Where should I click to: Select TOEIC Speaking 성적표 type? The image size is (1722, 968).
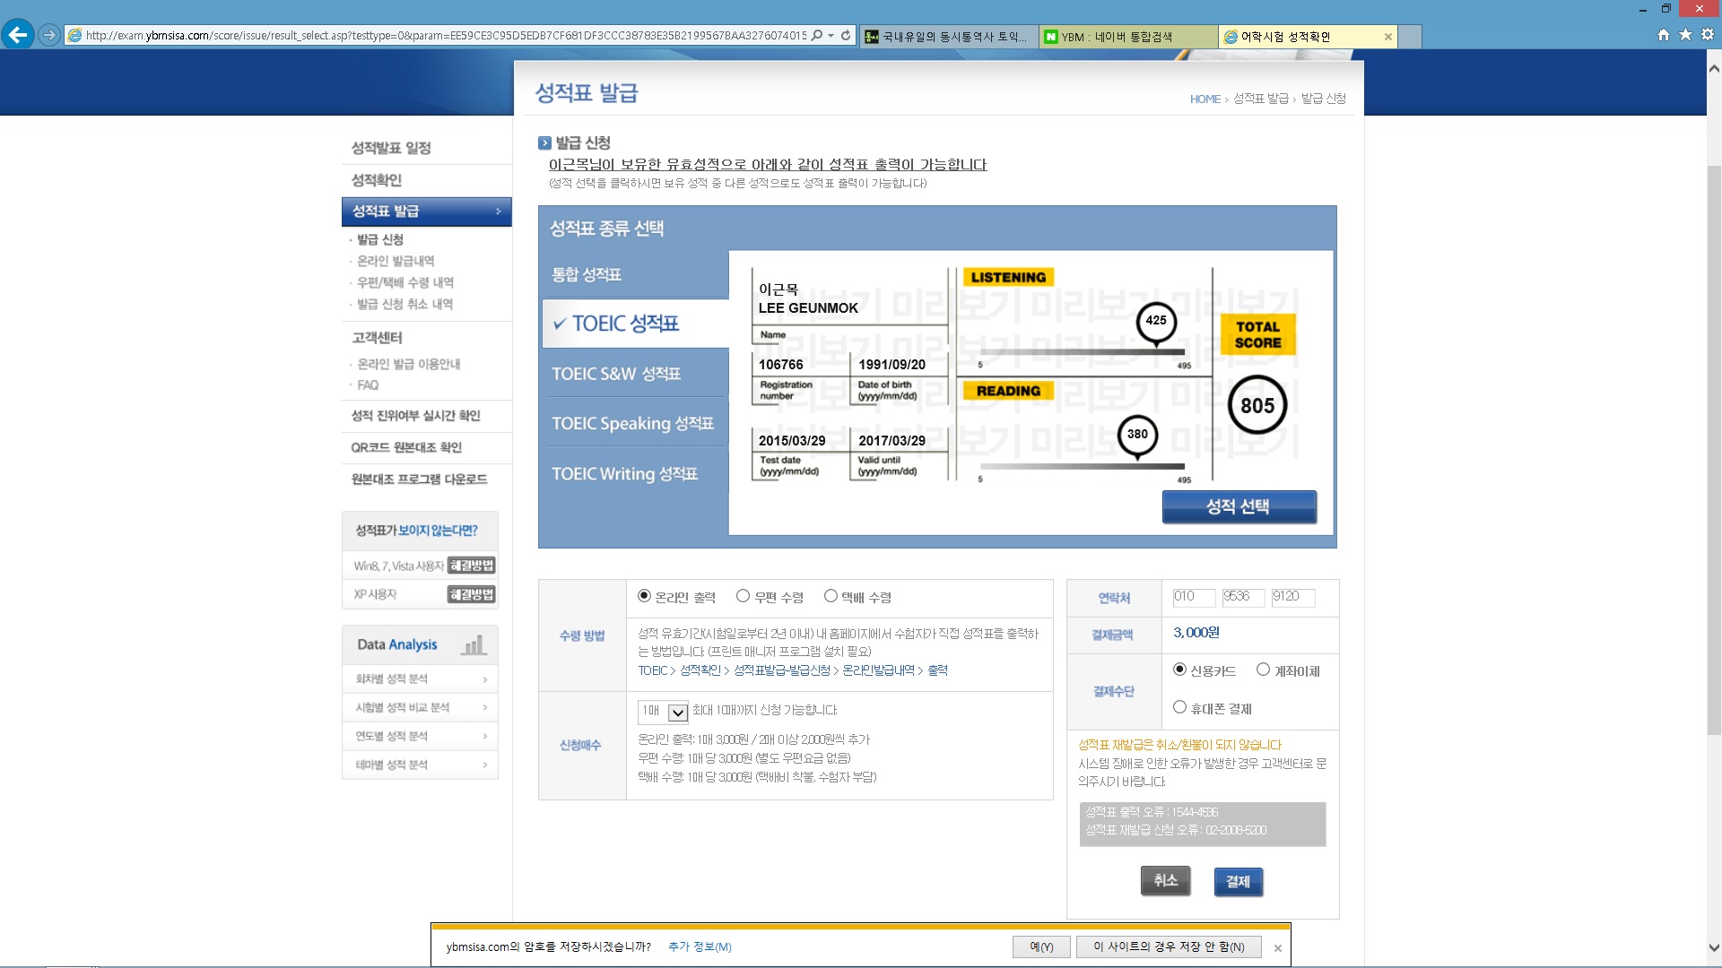[x=632, y=423]
